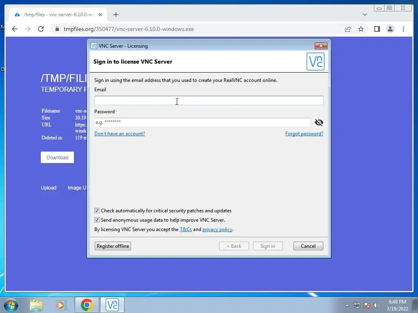Focus the Email input field
The image size is (418, 313).
click(x=209, y=100)
